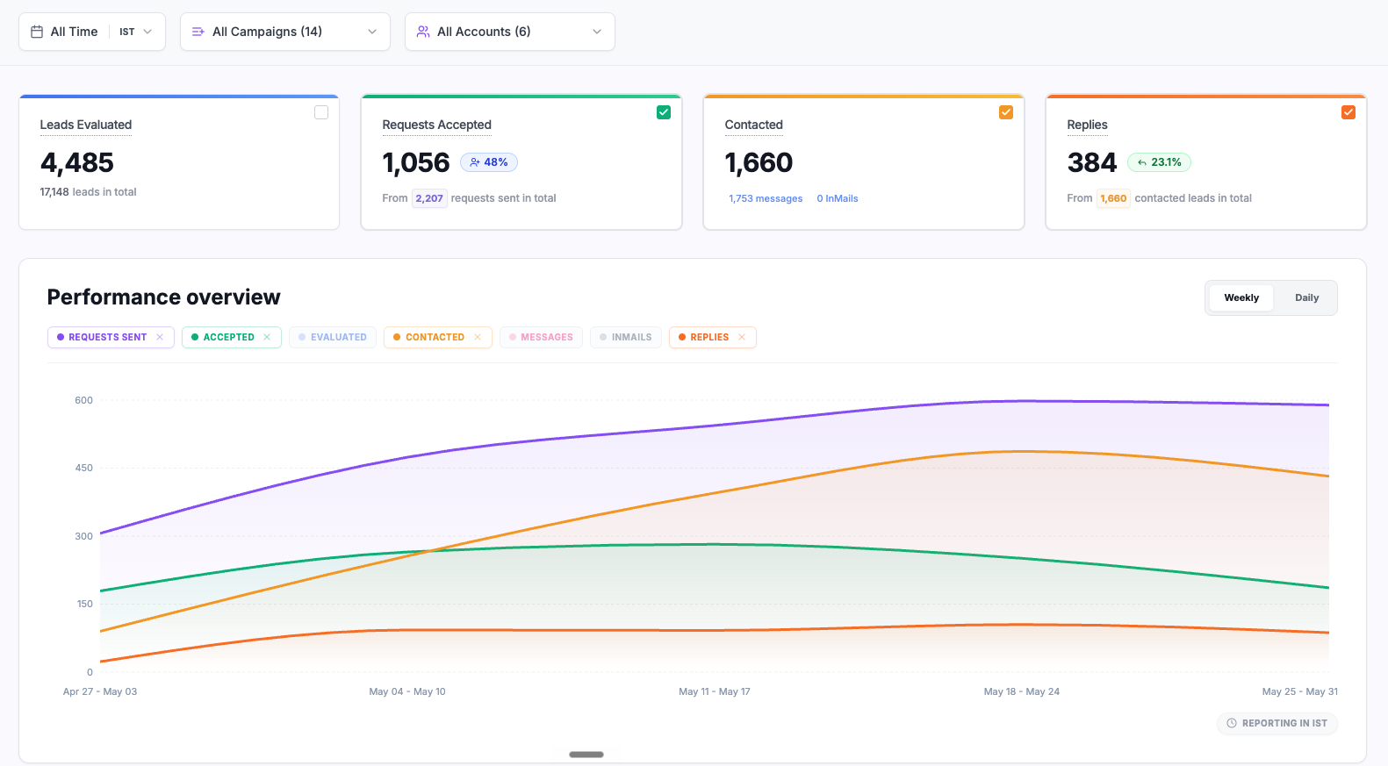Click the 'May 04 - May 10' axis label

[x=407, y=691]
